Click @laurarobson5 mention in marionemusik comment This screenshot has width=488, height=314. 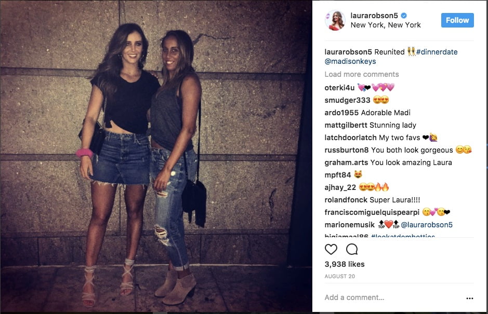(x=427, y=225)
